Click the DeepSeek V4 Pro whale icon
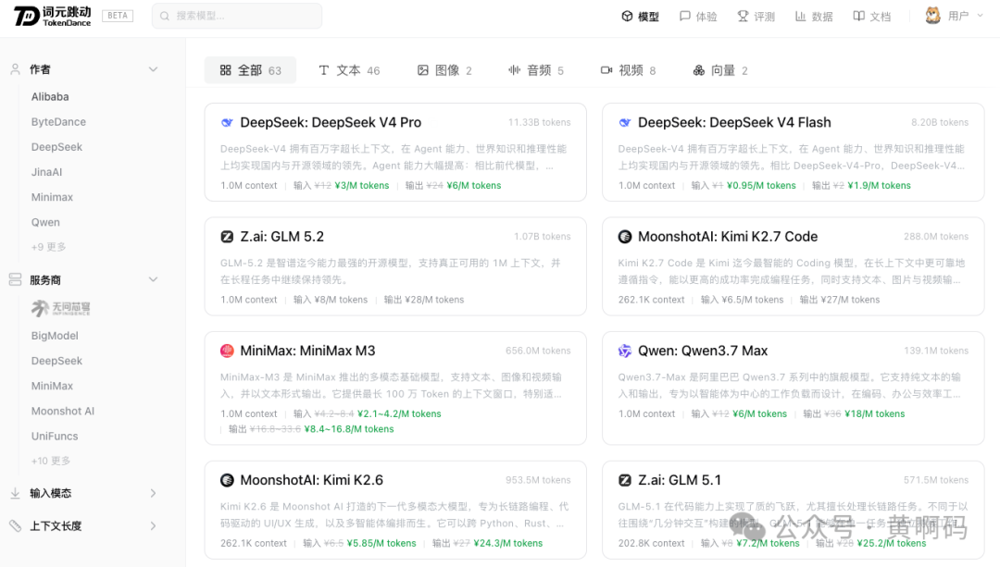This screenshot has height=567, width=1000. (227, 122)
